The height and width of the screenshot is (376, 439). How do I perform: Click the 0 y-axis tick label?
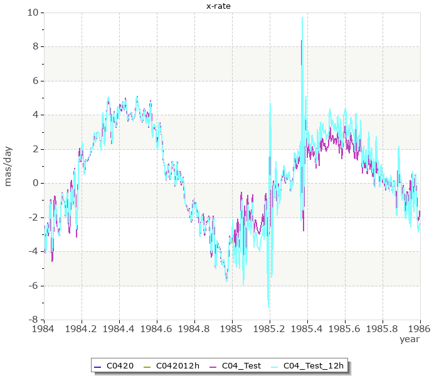[x=35, y=183]
